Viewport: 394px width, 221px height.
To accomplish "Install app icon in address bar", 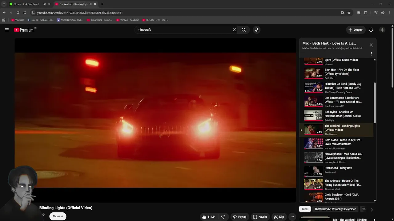I will coord(343,13).
